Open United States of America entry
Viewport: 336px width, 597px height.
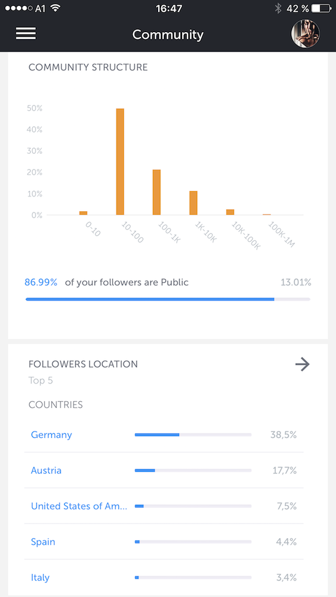coord(79,506)
